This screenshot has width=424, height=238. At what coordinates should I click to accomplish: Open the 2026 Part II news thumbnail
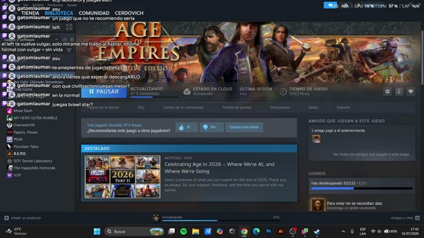point(123,177)
